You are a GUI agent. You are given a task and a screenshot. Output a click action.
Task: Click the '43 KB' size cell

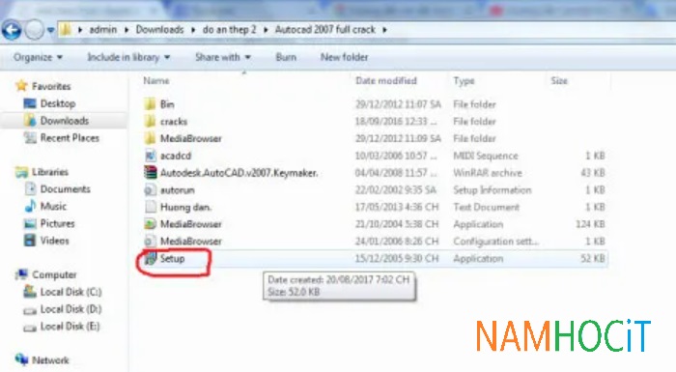pos(592,173)
